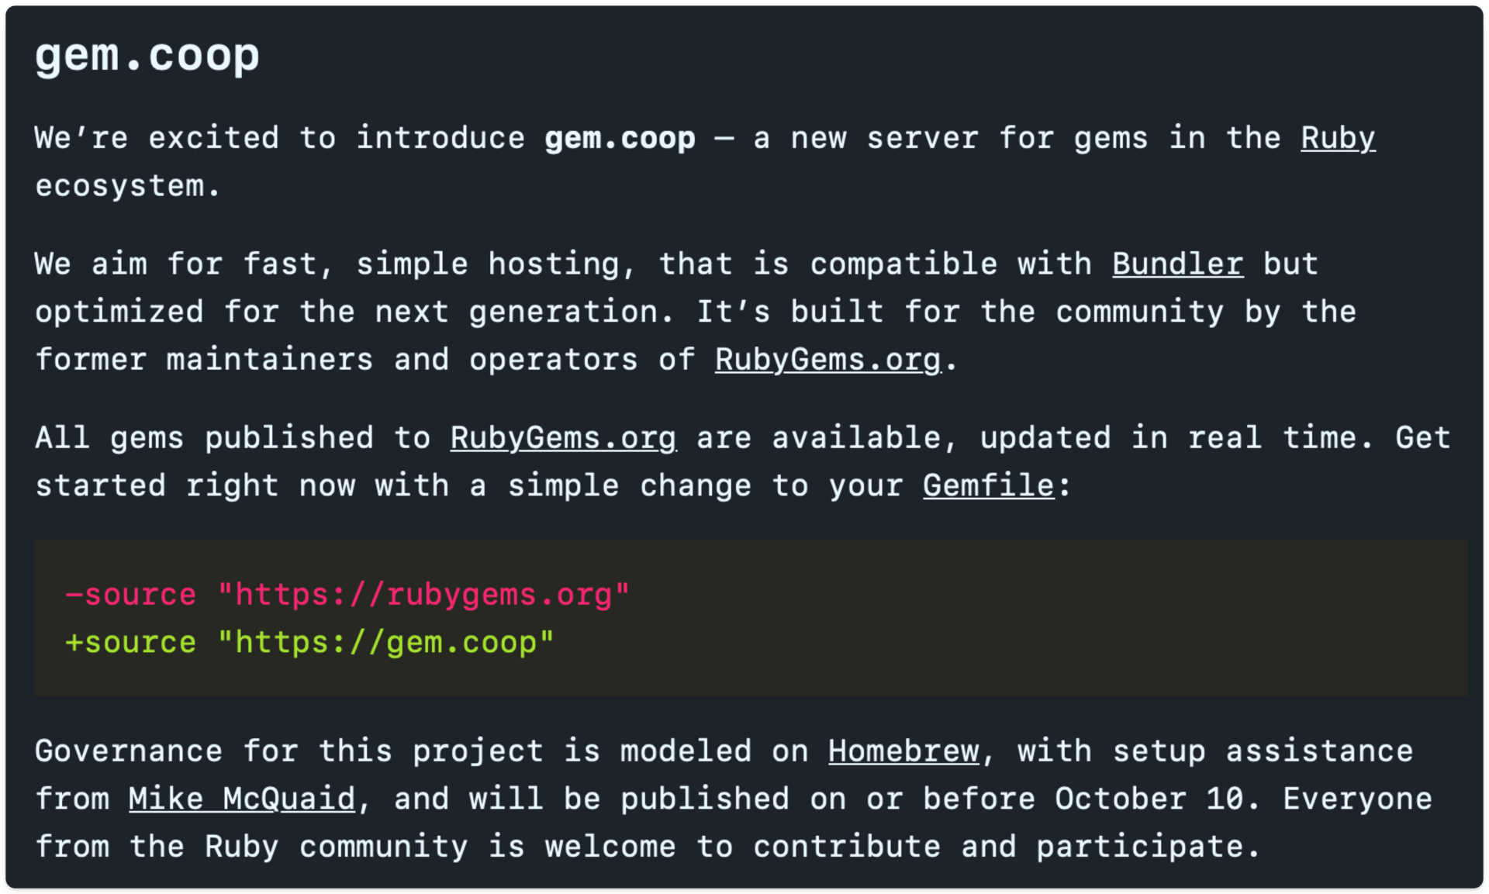The height and width of the screenshot is (894, 1489).
Task: Click the 'Governance' word in last paragraph
Action: tap(129, 751)
